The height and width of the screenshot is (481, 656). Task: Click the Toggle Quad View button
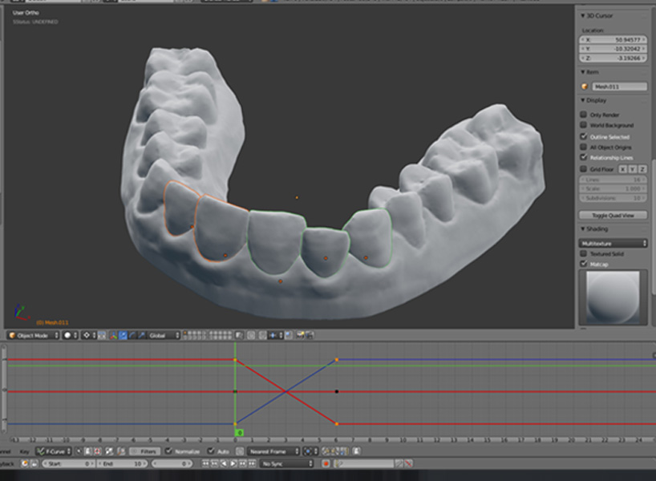pos(613,215)
